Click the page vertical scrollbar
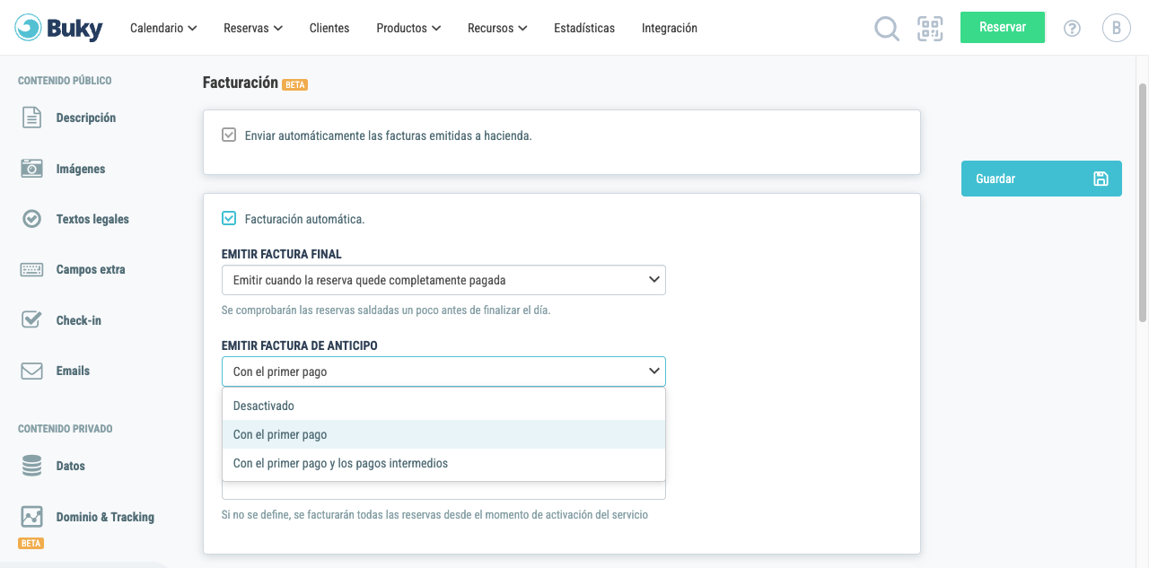1149x568 pixels. pos(1143,202)
